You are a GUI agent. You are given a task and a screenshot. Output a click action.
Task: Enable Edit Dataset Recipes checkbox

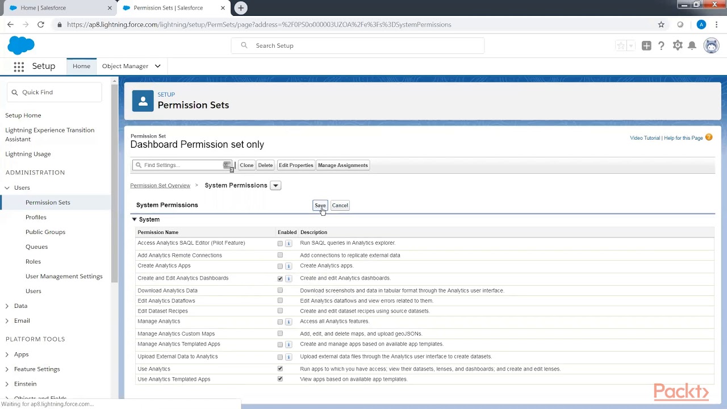point(280,311)
